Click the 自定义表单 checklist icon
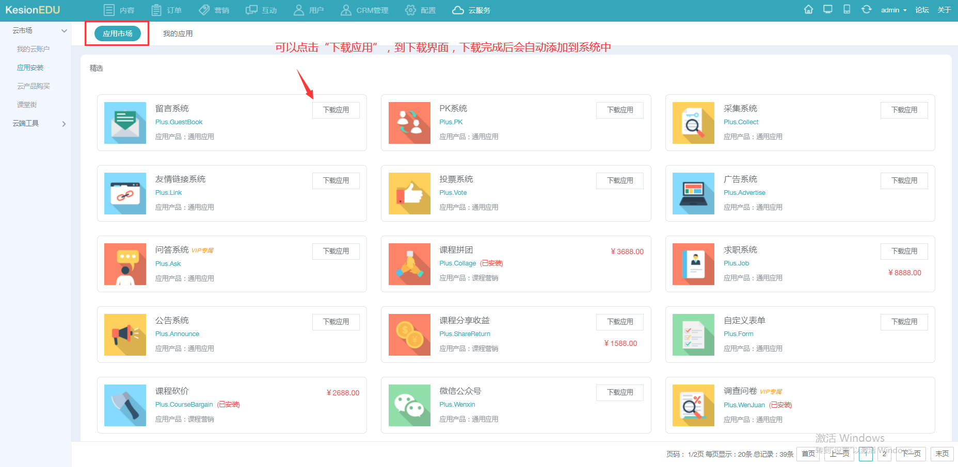This screenshot has width=958, height=467. coord(693,335)
